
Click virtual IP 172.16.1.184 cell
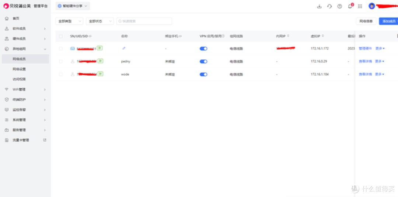tap(320, 74)
